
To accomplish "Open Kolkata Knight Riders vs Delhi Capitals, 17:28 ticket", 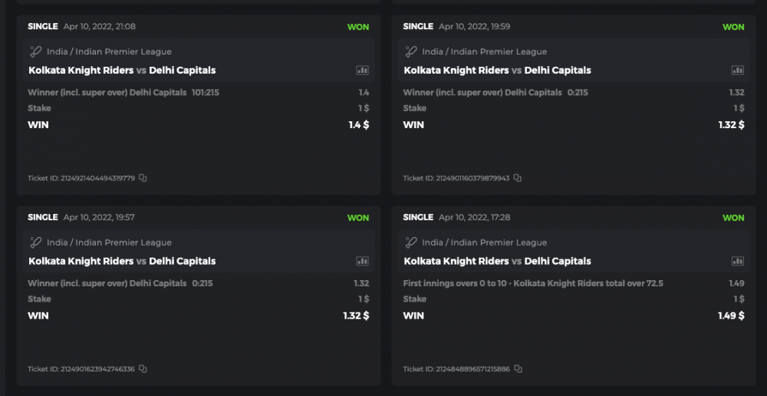I will tap(497, 261).
